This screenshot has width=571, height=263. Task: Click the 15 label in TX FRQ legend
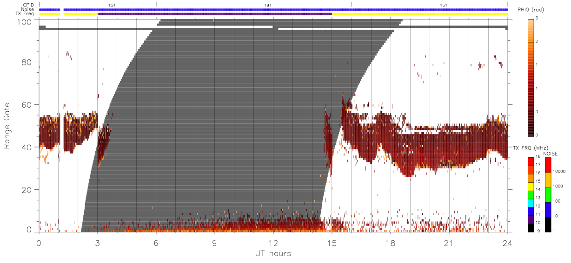(x=538, y=181)
